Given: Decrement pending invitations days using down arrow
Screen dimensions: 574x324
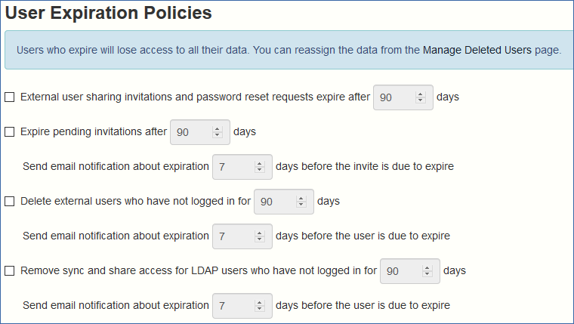Looking at the screenshot, I should (217, 134).
